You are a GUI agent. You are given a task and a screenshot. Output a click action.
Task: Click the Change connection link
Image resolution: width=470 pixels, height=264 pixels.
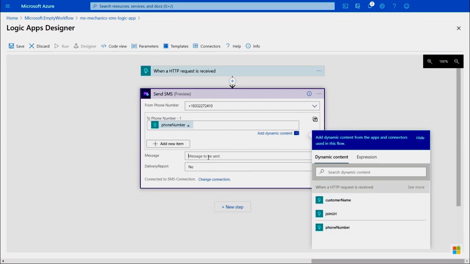point(214,179)
